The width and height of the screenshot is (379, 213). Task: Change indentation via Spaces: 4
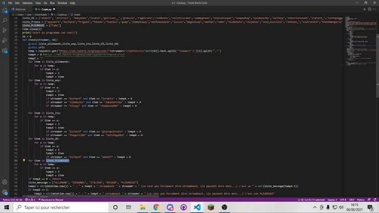[x=332, y=200]
